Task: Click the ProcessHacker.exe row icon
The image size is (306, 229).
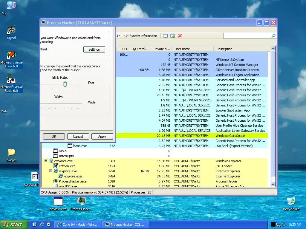Action: point(56,181)
